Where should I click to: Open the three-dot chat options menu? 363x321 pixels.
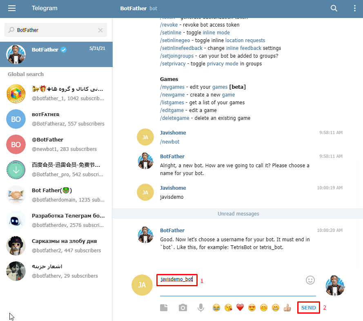[355, 8]
